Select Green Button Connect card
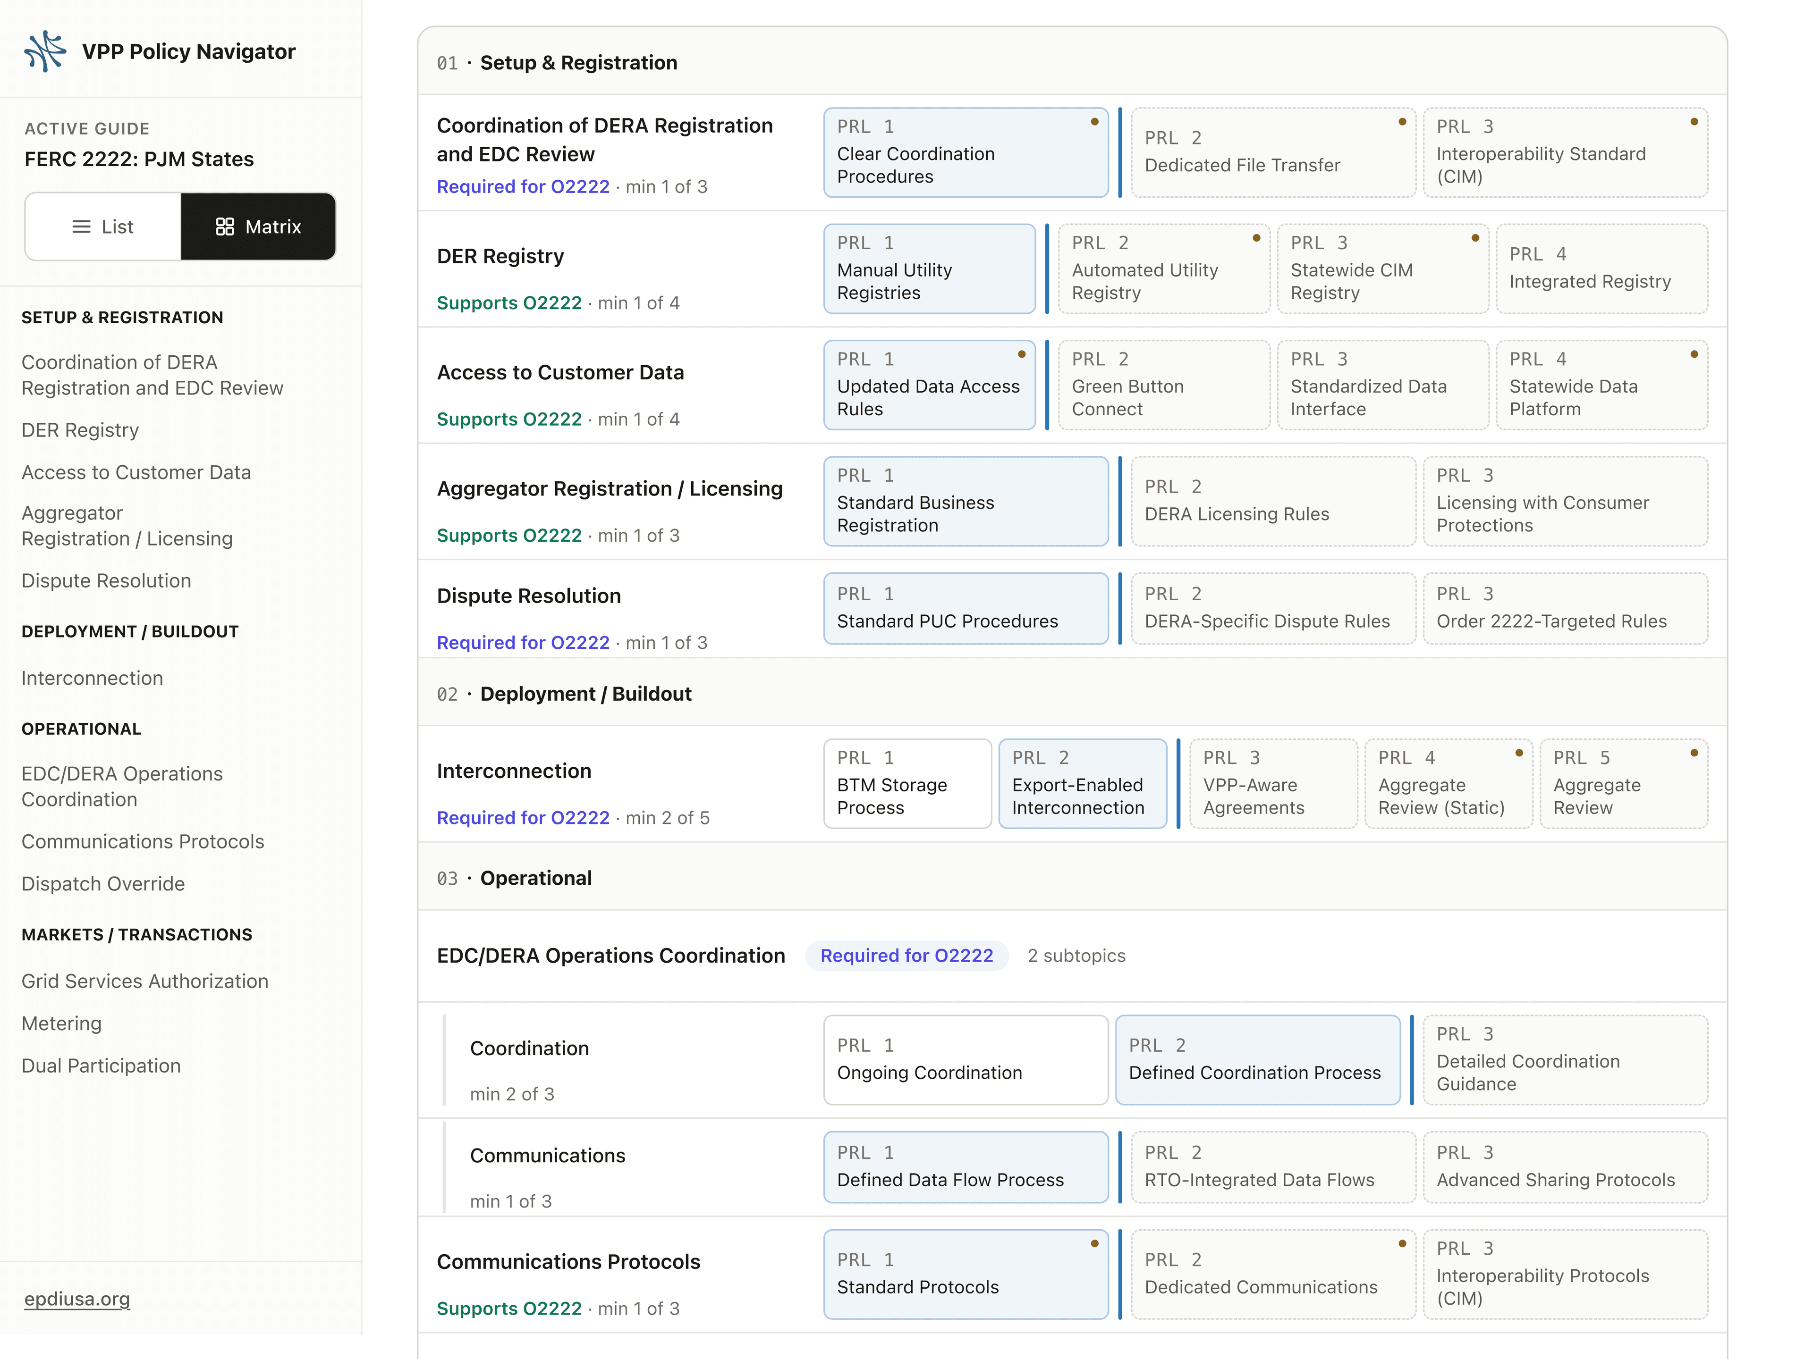 1164,385
